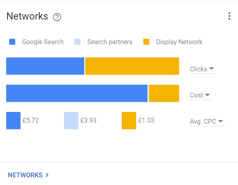The height and width of the screenshot is (185, 238).
Task: Click the blue £5.72 Avg. CPC block
Action: 13,121
